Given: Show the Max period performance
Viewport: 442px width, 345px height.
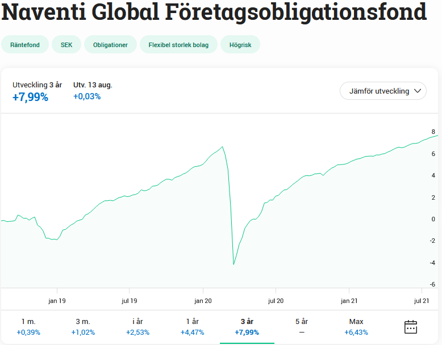Looking at the screenshot, I should 356,327.
